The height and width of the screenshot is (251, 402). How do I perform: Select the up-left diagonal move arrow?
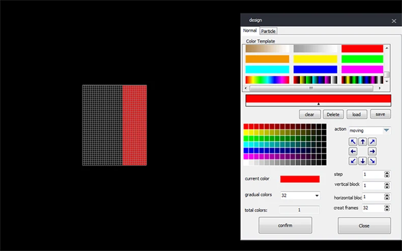(353, 142)
